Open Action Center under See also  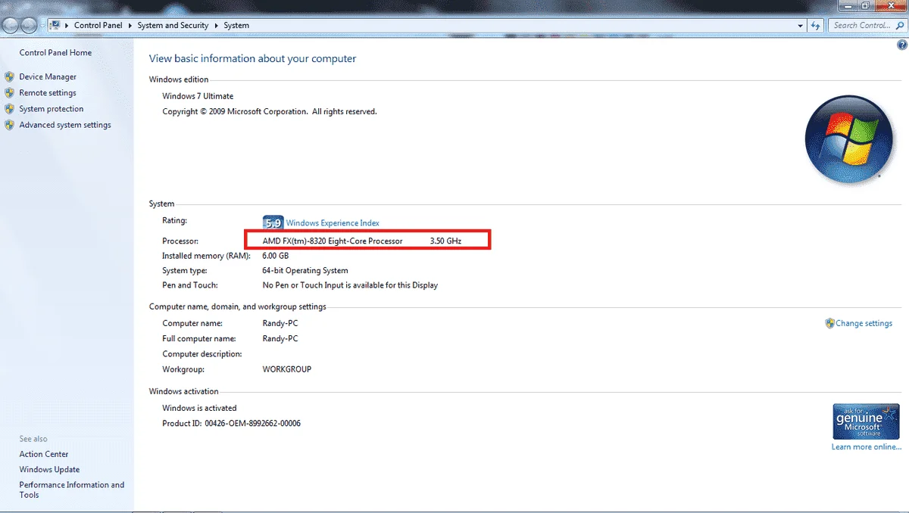pos(44,454)
